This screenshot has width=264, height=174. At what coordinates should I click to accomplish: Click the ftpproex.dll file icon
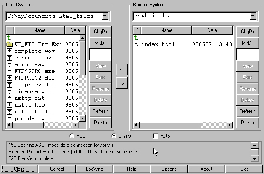coord(9,85)
